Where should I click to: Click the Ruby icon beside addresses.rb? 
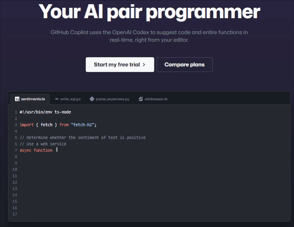141,99
